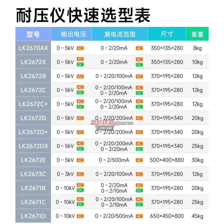Click the AC badge for LK2670AX output voltage

coord(80,48)
